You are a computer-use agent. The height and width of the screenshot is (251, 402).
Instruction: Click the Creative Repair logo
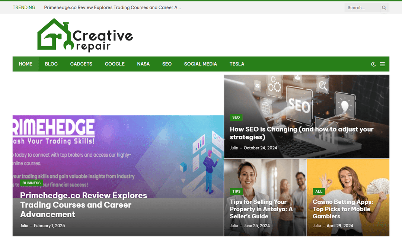(85, 35)
